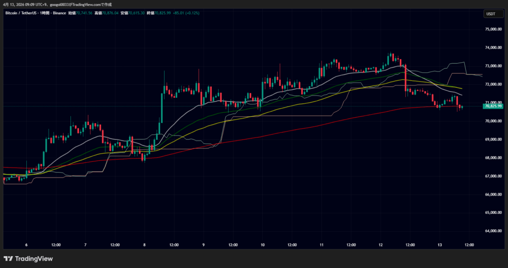508x268 pixels.
Task: Click the close value 70,825.99 in header
Action: coord(163,13)
